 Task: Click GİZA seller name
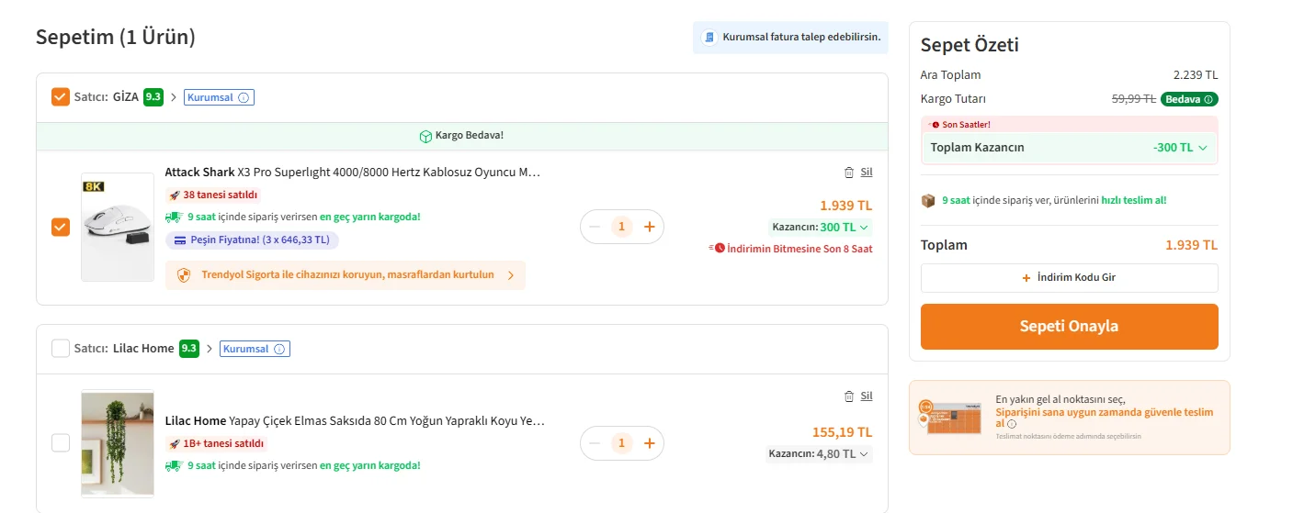(x=126, y=97)
